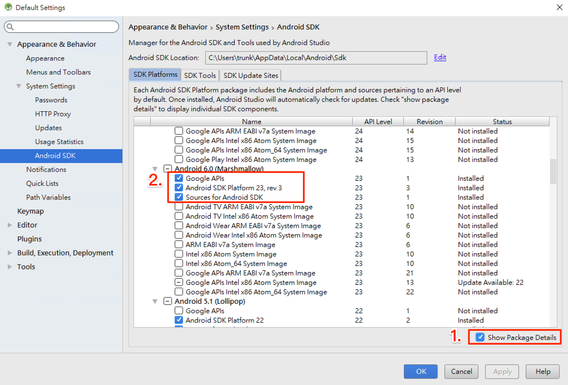Collapse Android 5.1 (Lollipop) tree arrow
The image size is (568, 385).
(155, 301)
